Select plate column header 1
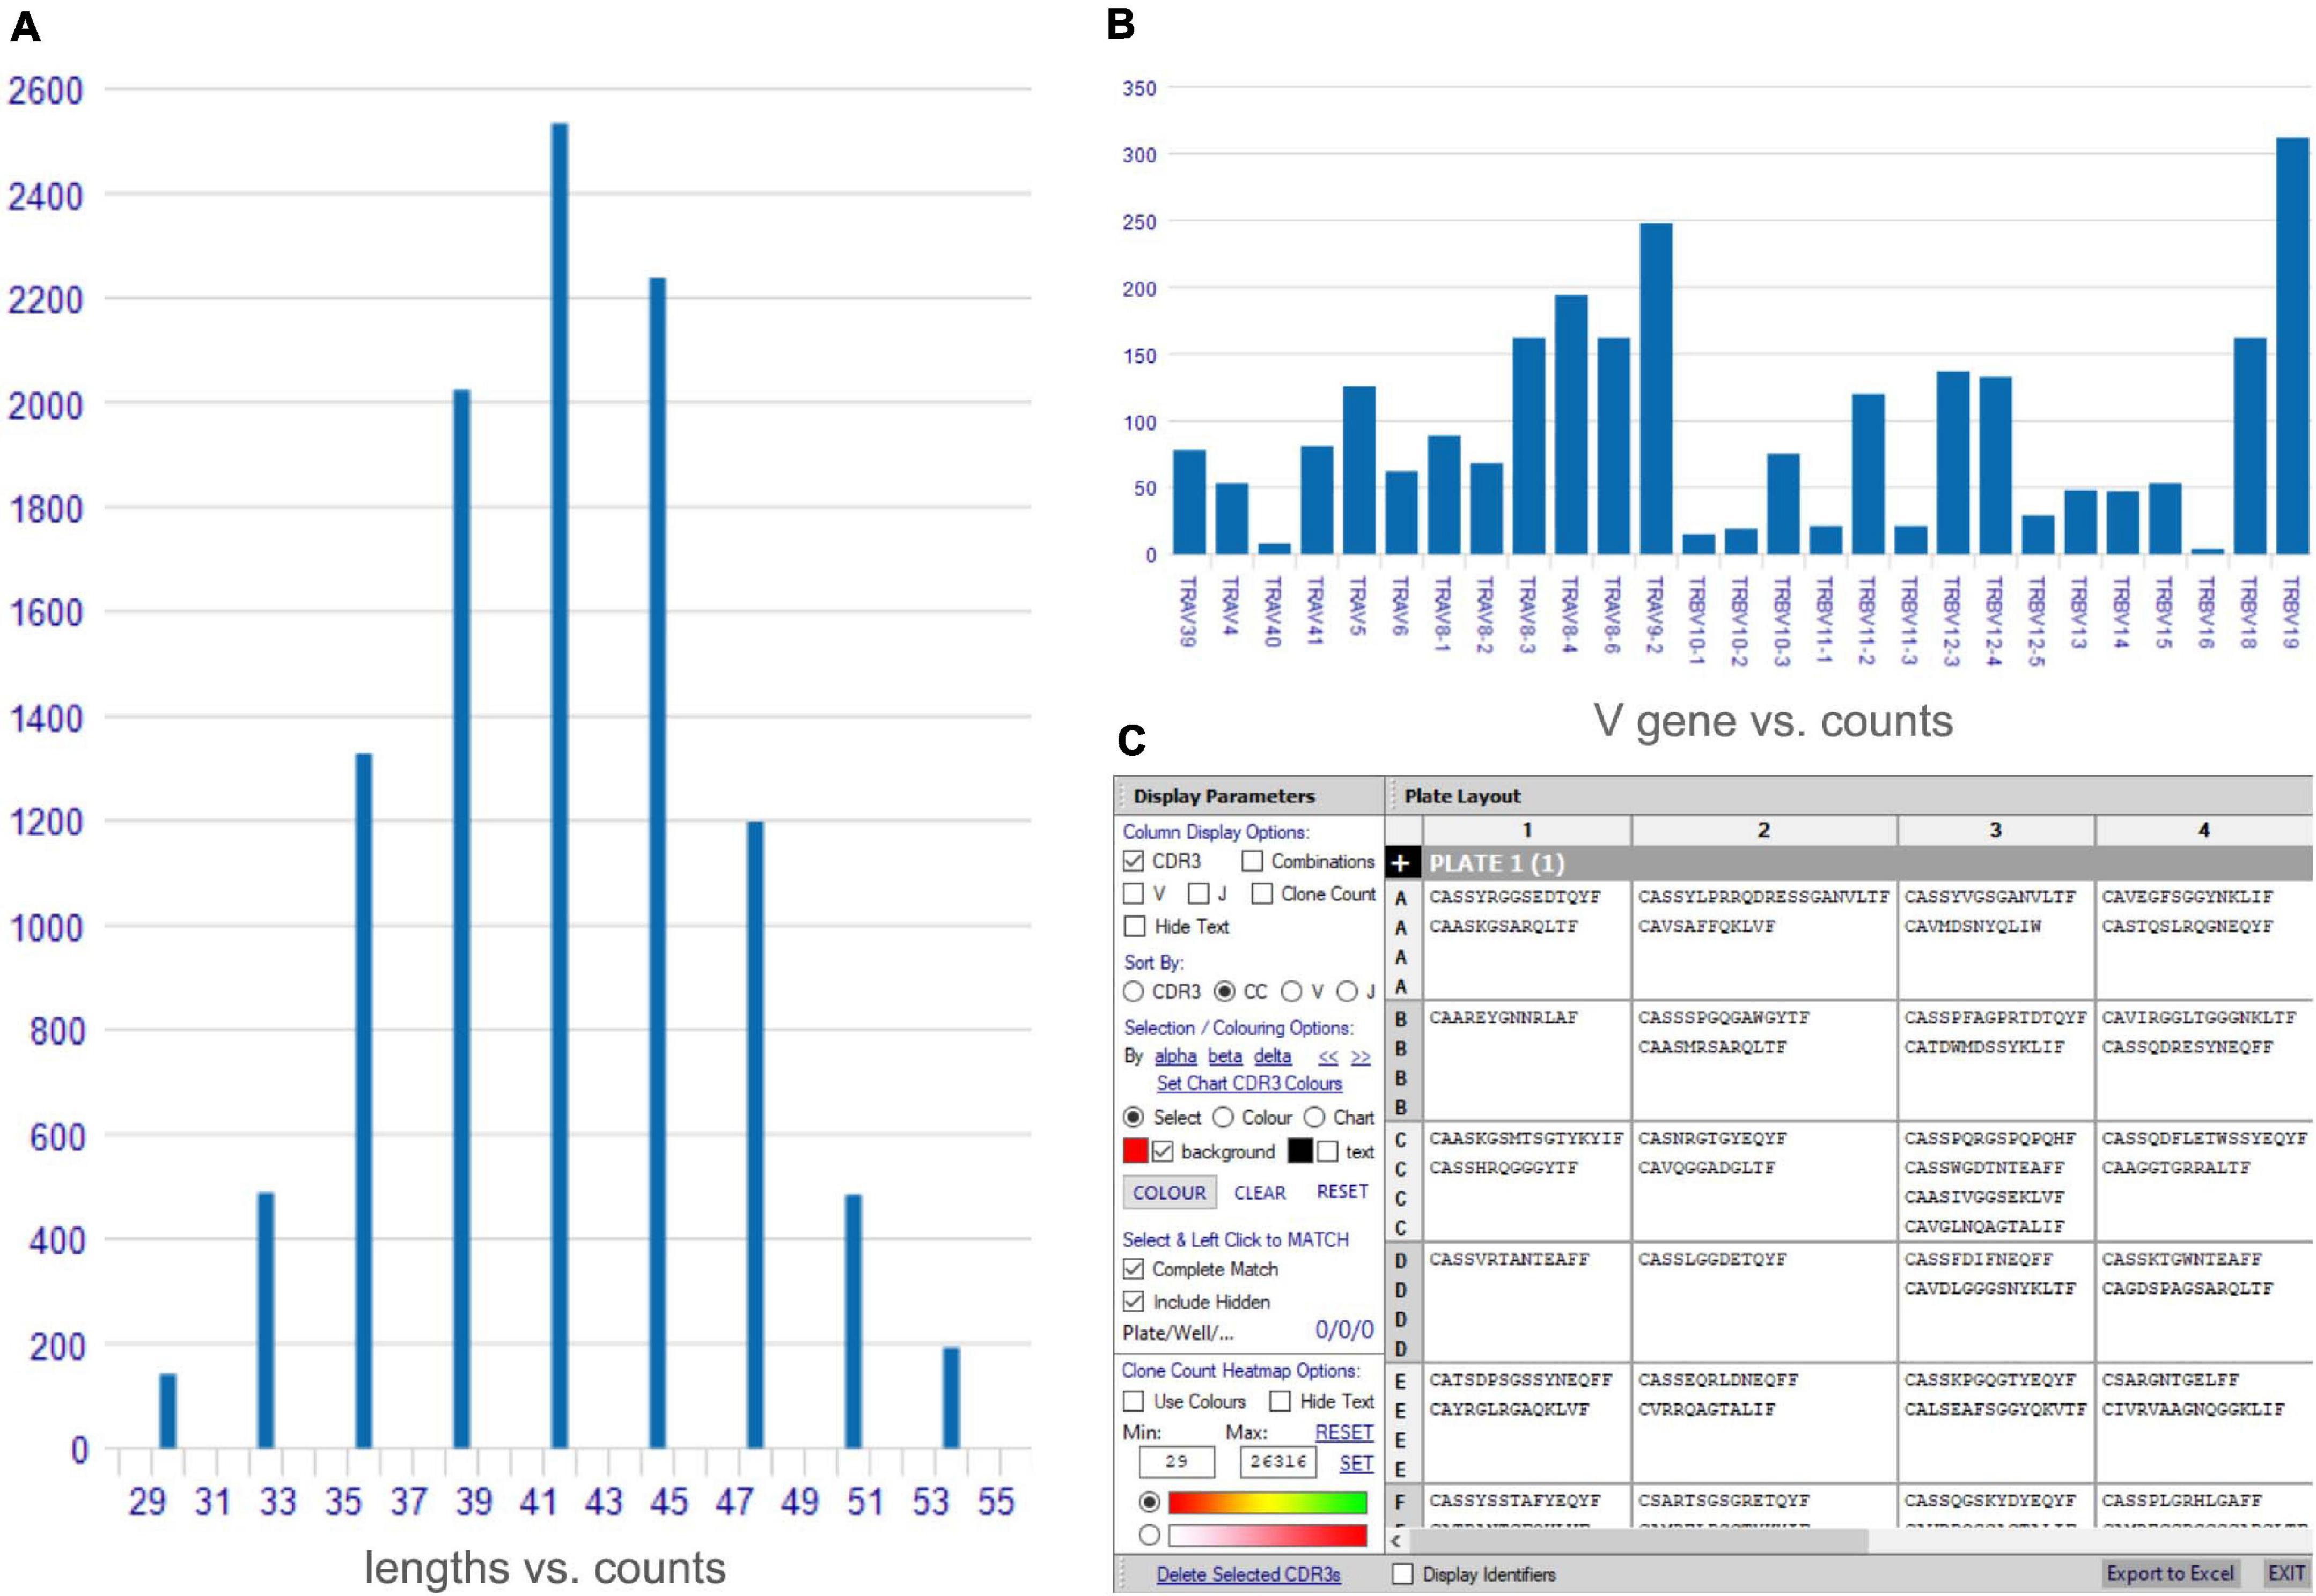2316x1596 pixels. (x=1527, y=830)
